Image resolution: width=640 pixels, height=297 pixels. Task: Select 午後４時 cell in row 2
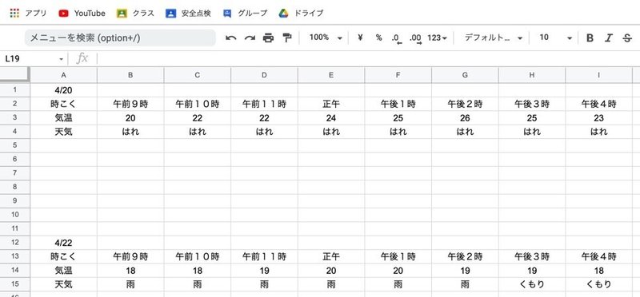(598, 104)
